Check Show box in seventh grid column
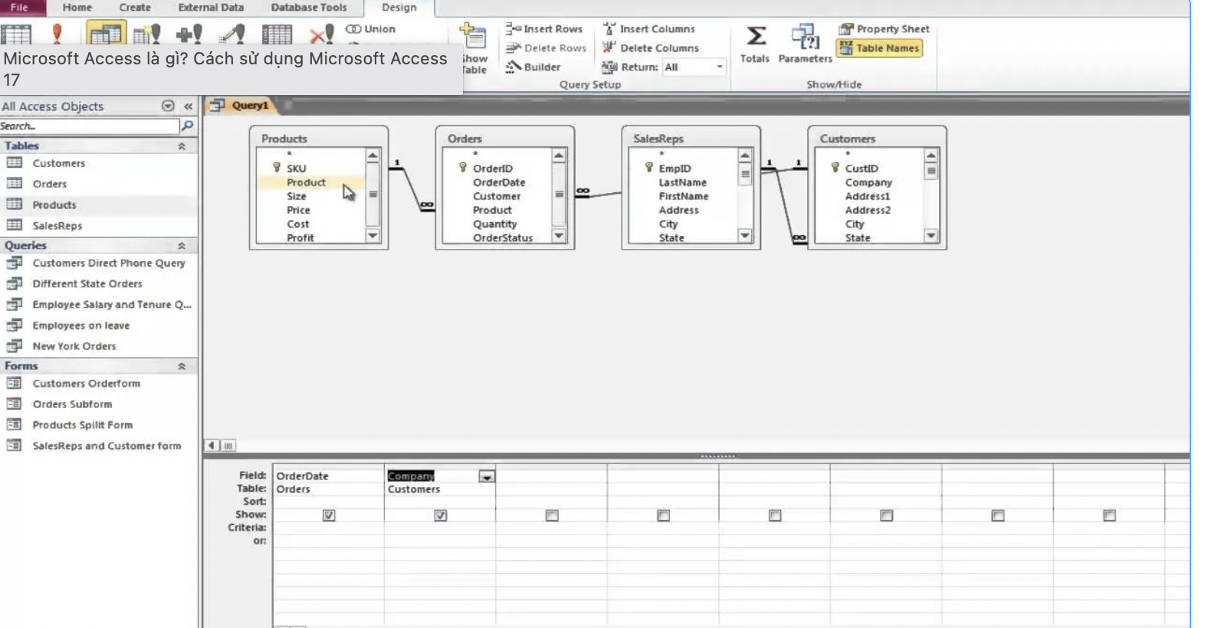Screen dimensions: 1208x628 [998, 515]
